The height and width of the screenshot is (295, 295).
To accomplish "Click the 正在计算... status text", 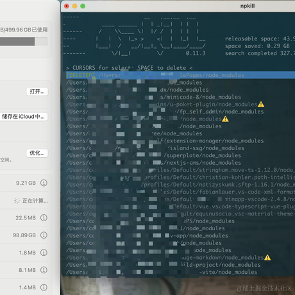I will tap(35, 201).
